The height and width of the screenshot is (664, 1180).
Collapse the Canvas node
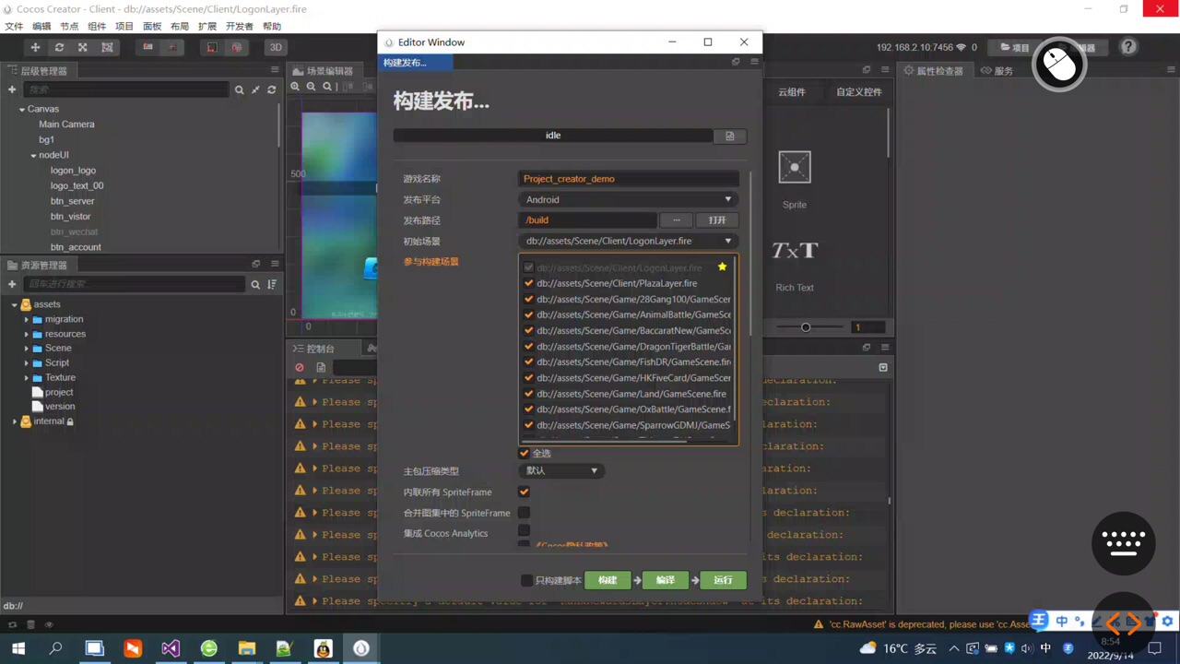[22, 109]
